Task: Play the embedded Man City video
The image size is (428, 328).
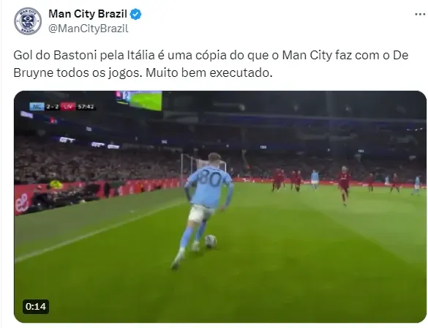Action: (x=220, y=206)
